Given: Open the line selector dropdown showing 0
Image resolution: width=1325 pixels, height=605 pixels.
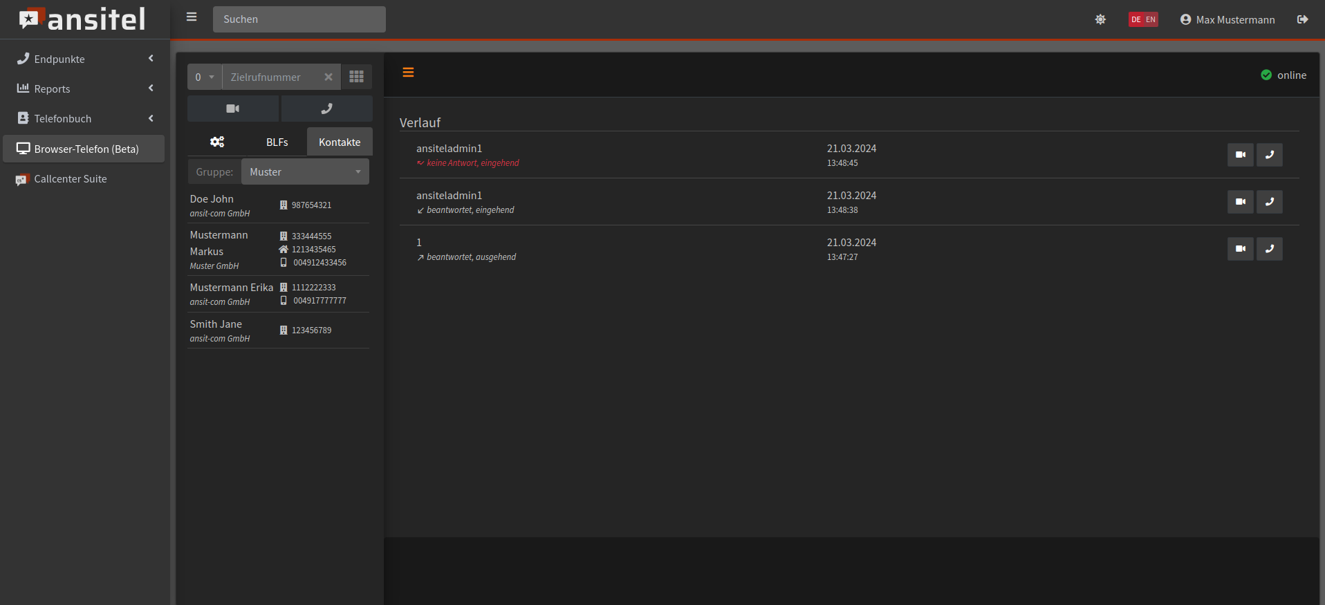Looking at the screenshot, I should tap(205, 77).
